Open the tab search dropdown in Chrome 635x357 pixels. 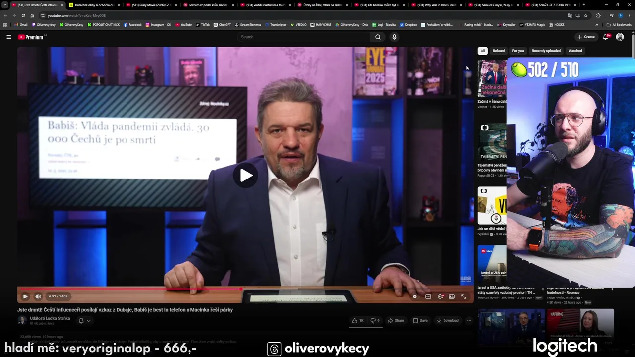pos(4,5)
